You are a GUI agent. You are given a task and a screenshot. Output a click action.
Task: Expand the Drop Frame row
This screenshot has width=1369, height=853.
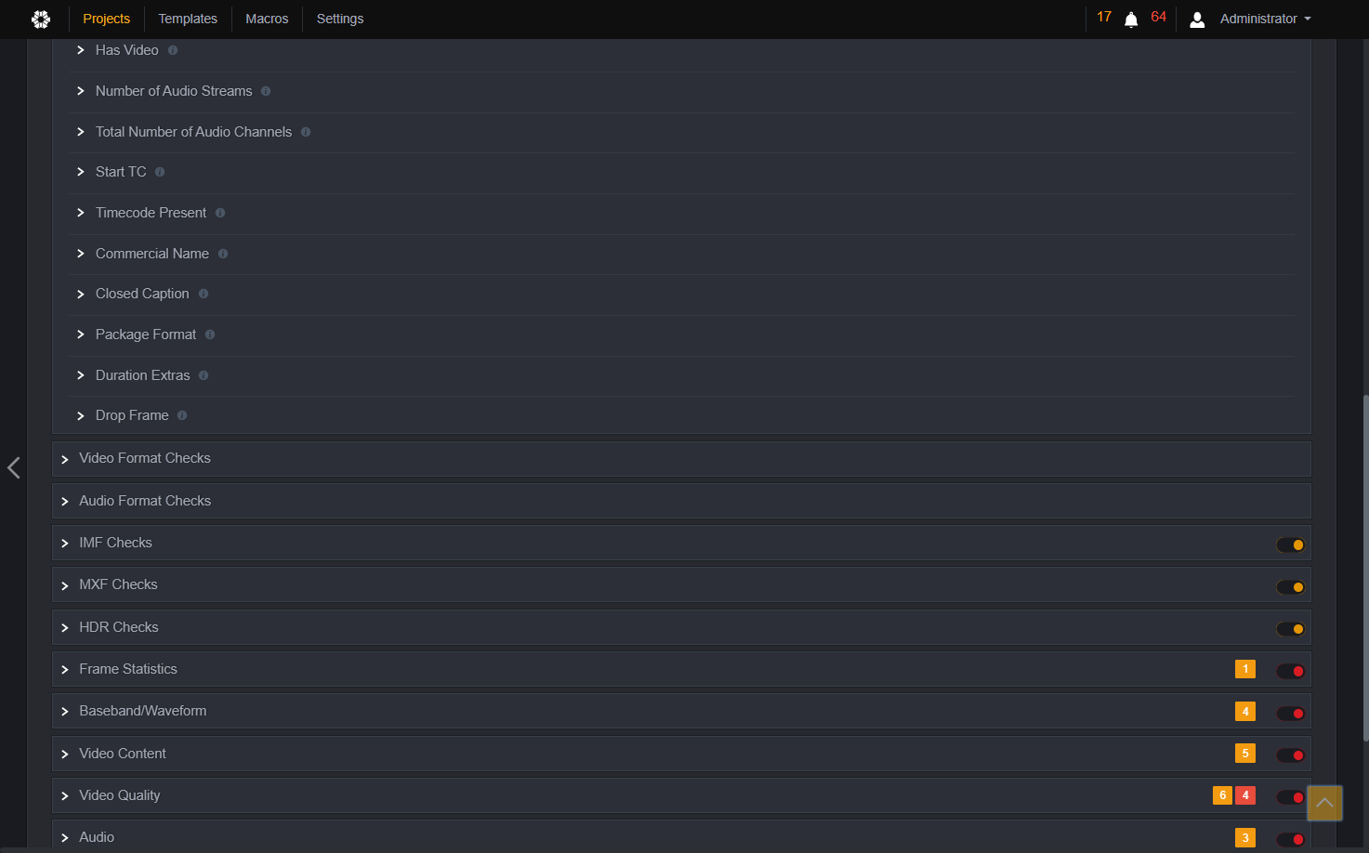pyautogui.click(x=81, y=416)
